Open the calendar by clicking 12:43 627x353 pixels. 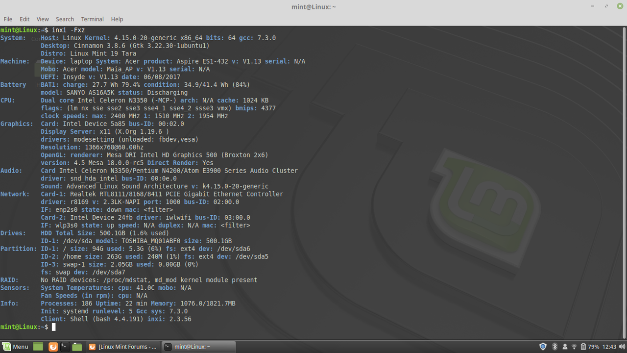[x=609, y=347]
